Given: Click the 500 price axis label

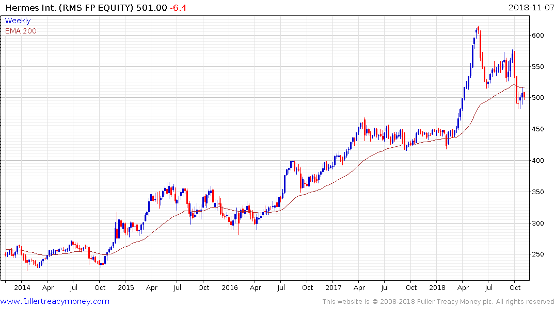Looking at the screenshot, I should click(x=537, y=98).
